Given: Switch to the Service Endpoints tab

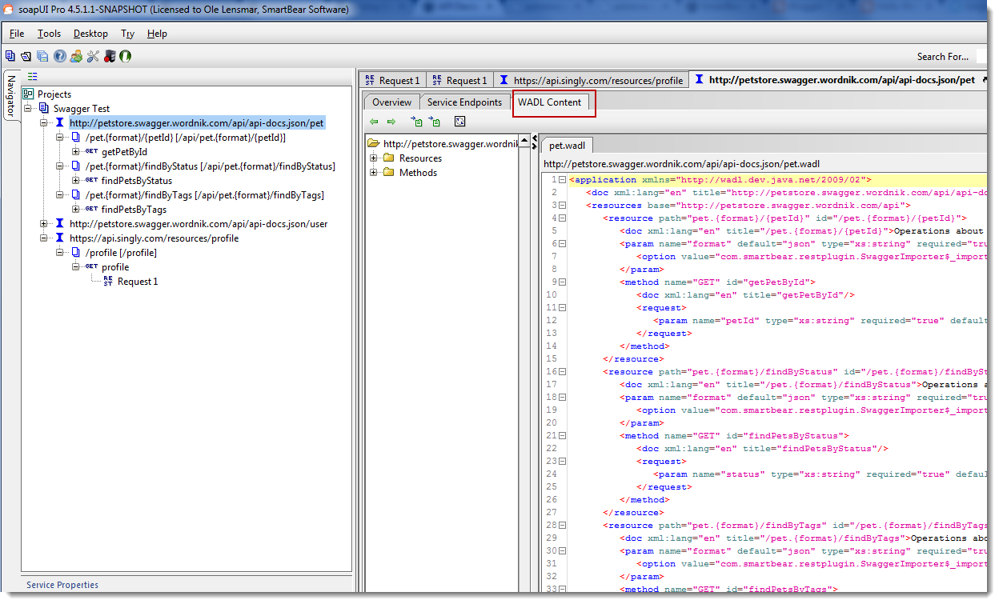Looking at the screenshot, I should 464,102.
